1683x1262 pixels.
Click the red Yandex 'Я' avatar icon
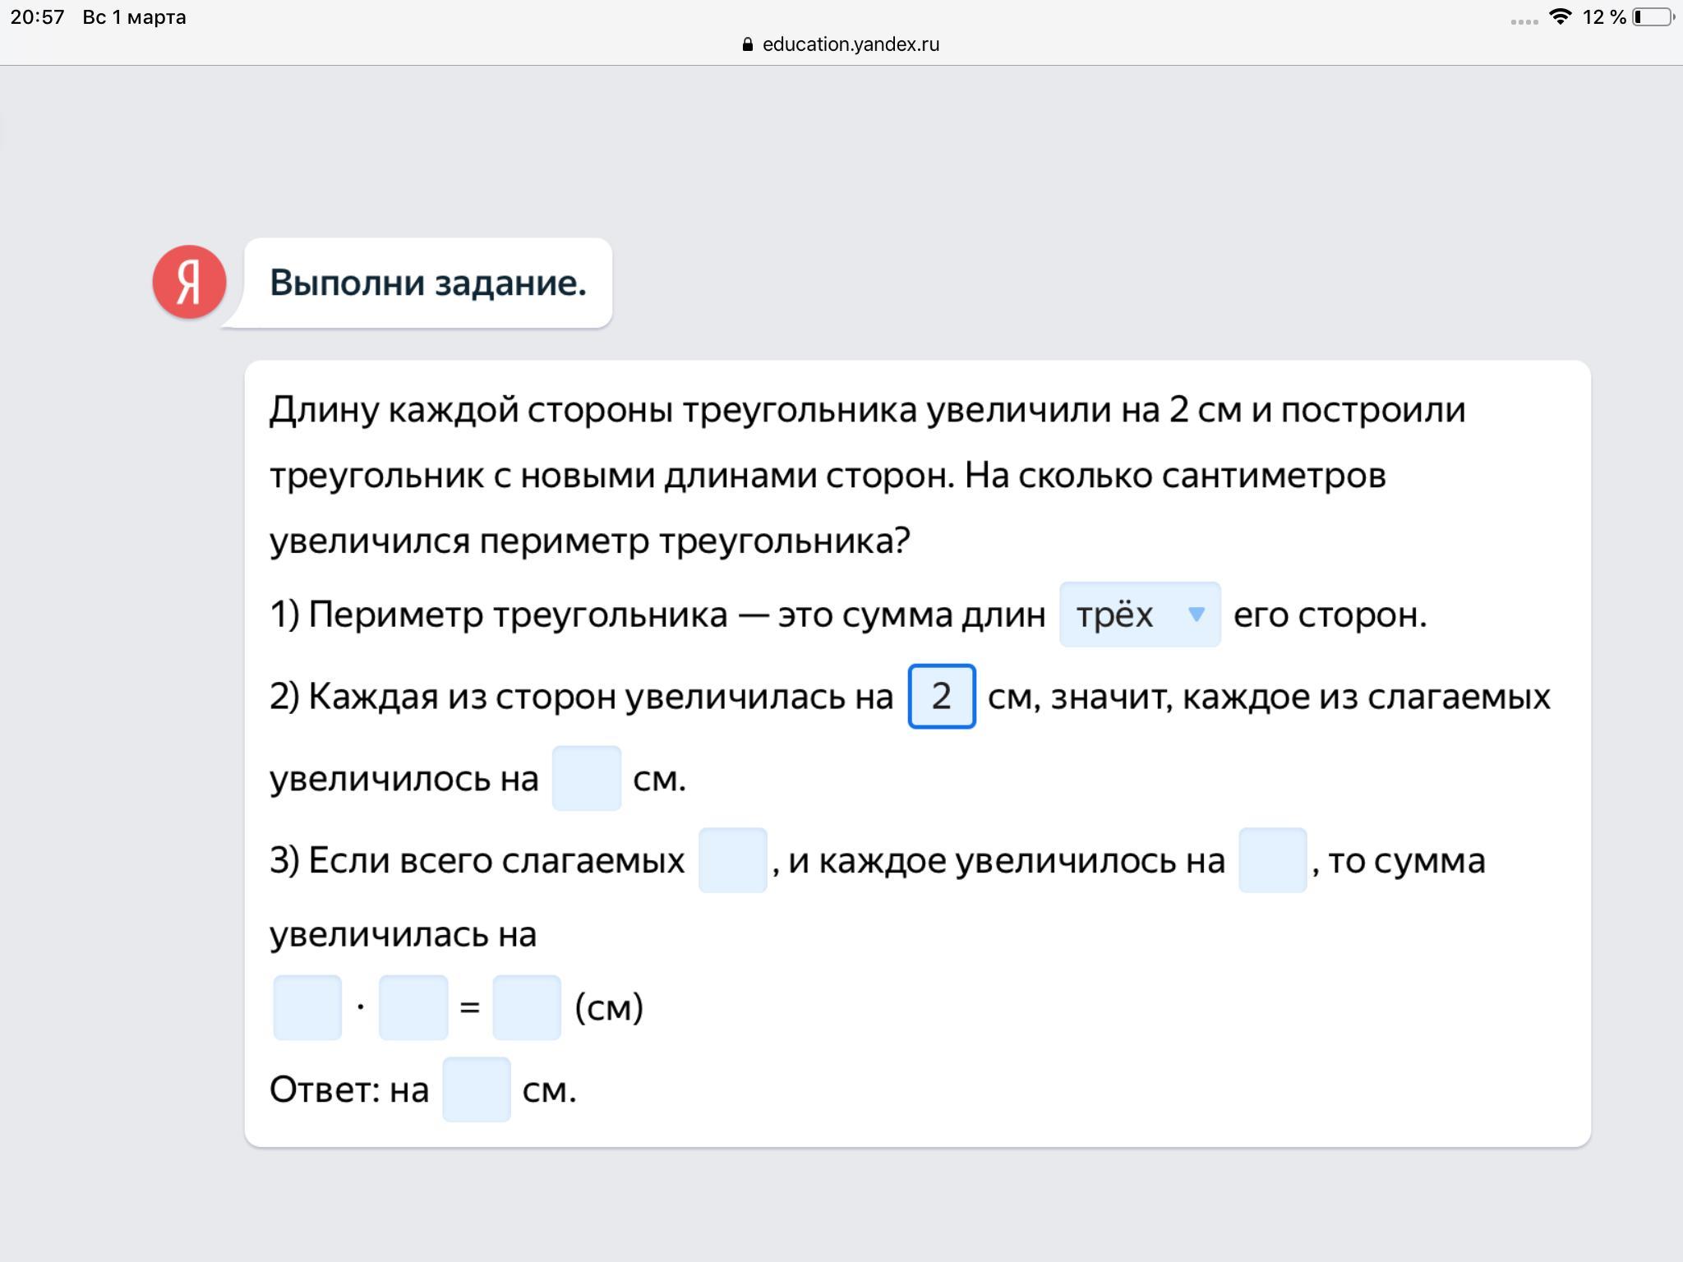tap(190, 282)
